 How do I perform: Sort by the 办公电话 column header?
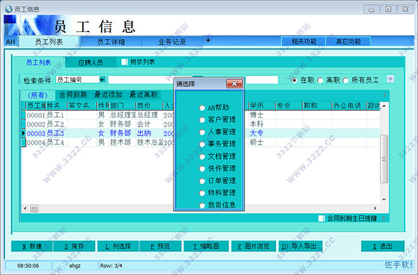click(x=349, y=106)
